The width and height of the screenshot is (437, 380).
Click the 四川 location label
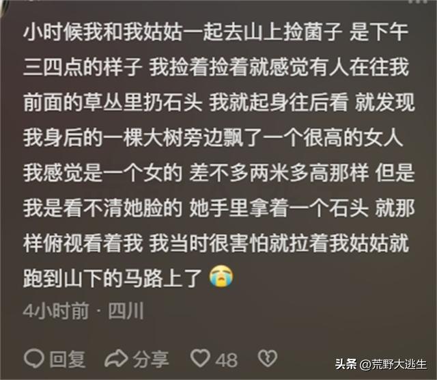[126, 311]
